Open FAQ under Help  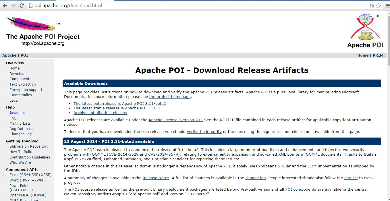pyautogui.click(x=13, y=118)
